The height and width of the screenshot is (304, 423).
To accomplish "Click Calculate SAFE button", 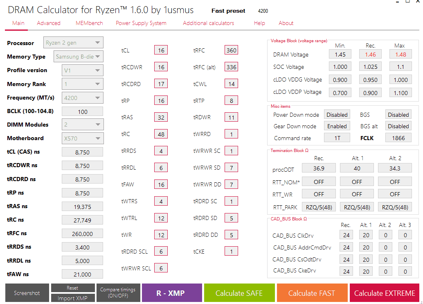I will (x=239, y=293).
